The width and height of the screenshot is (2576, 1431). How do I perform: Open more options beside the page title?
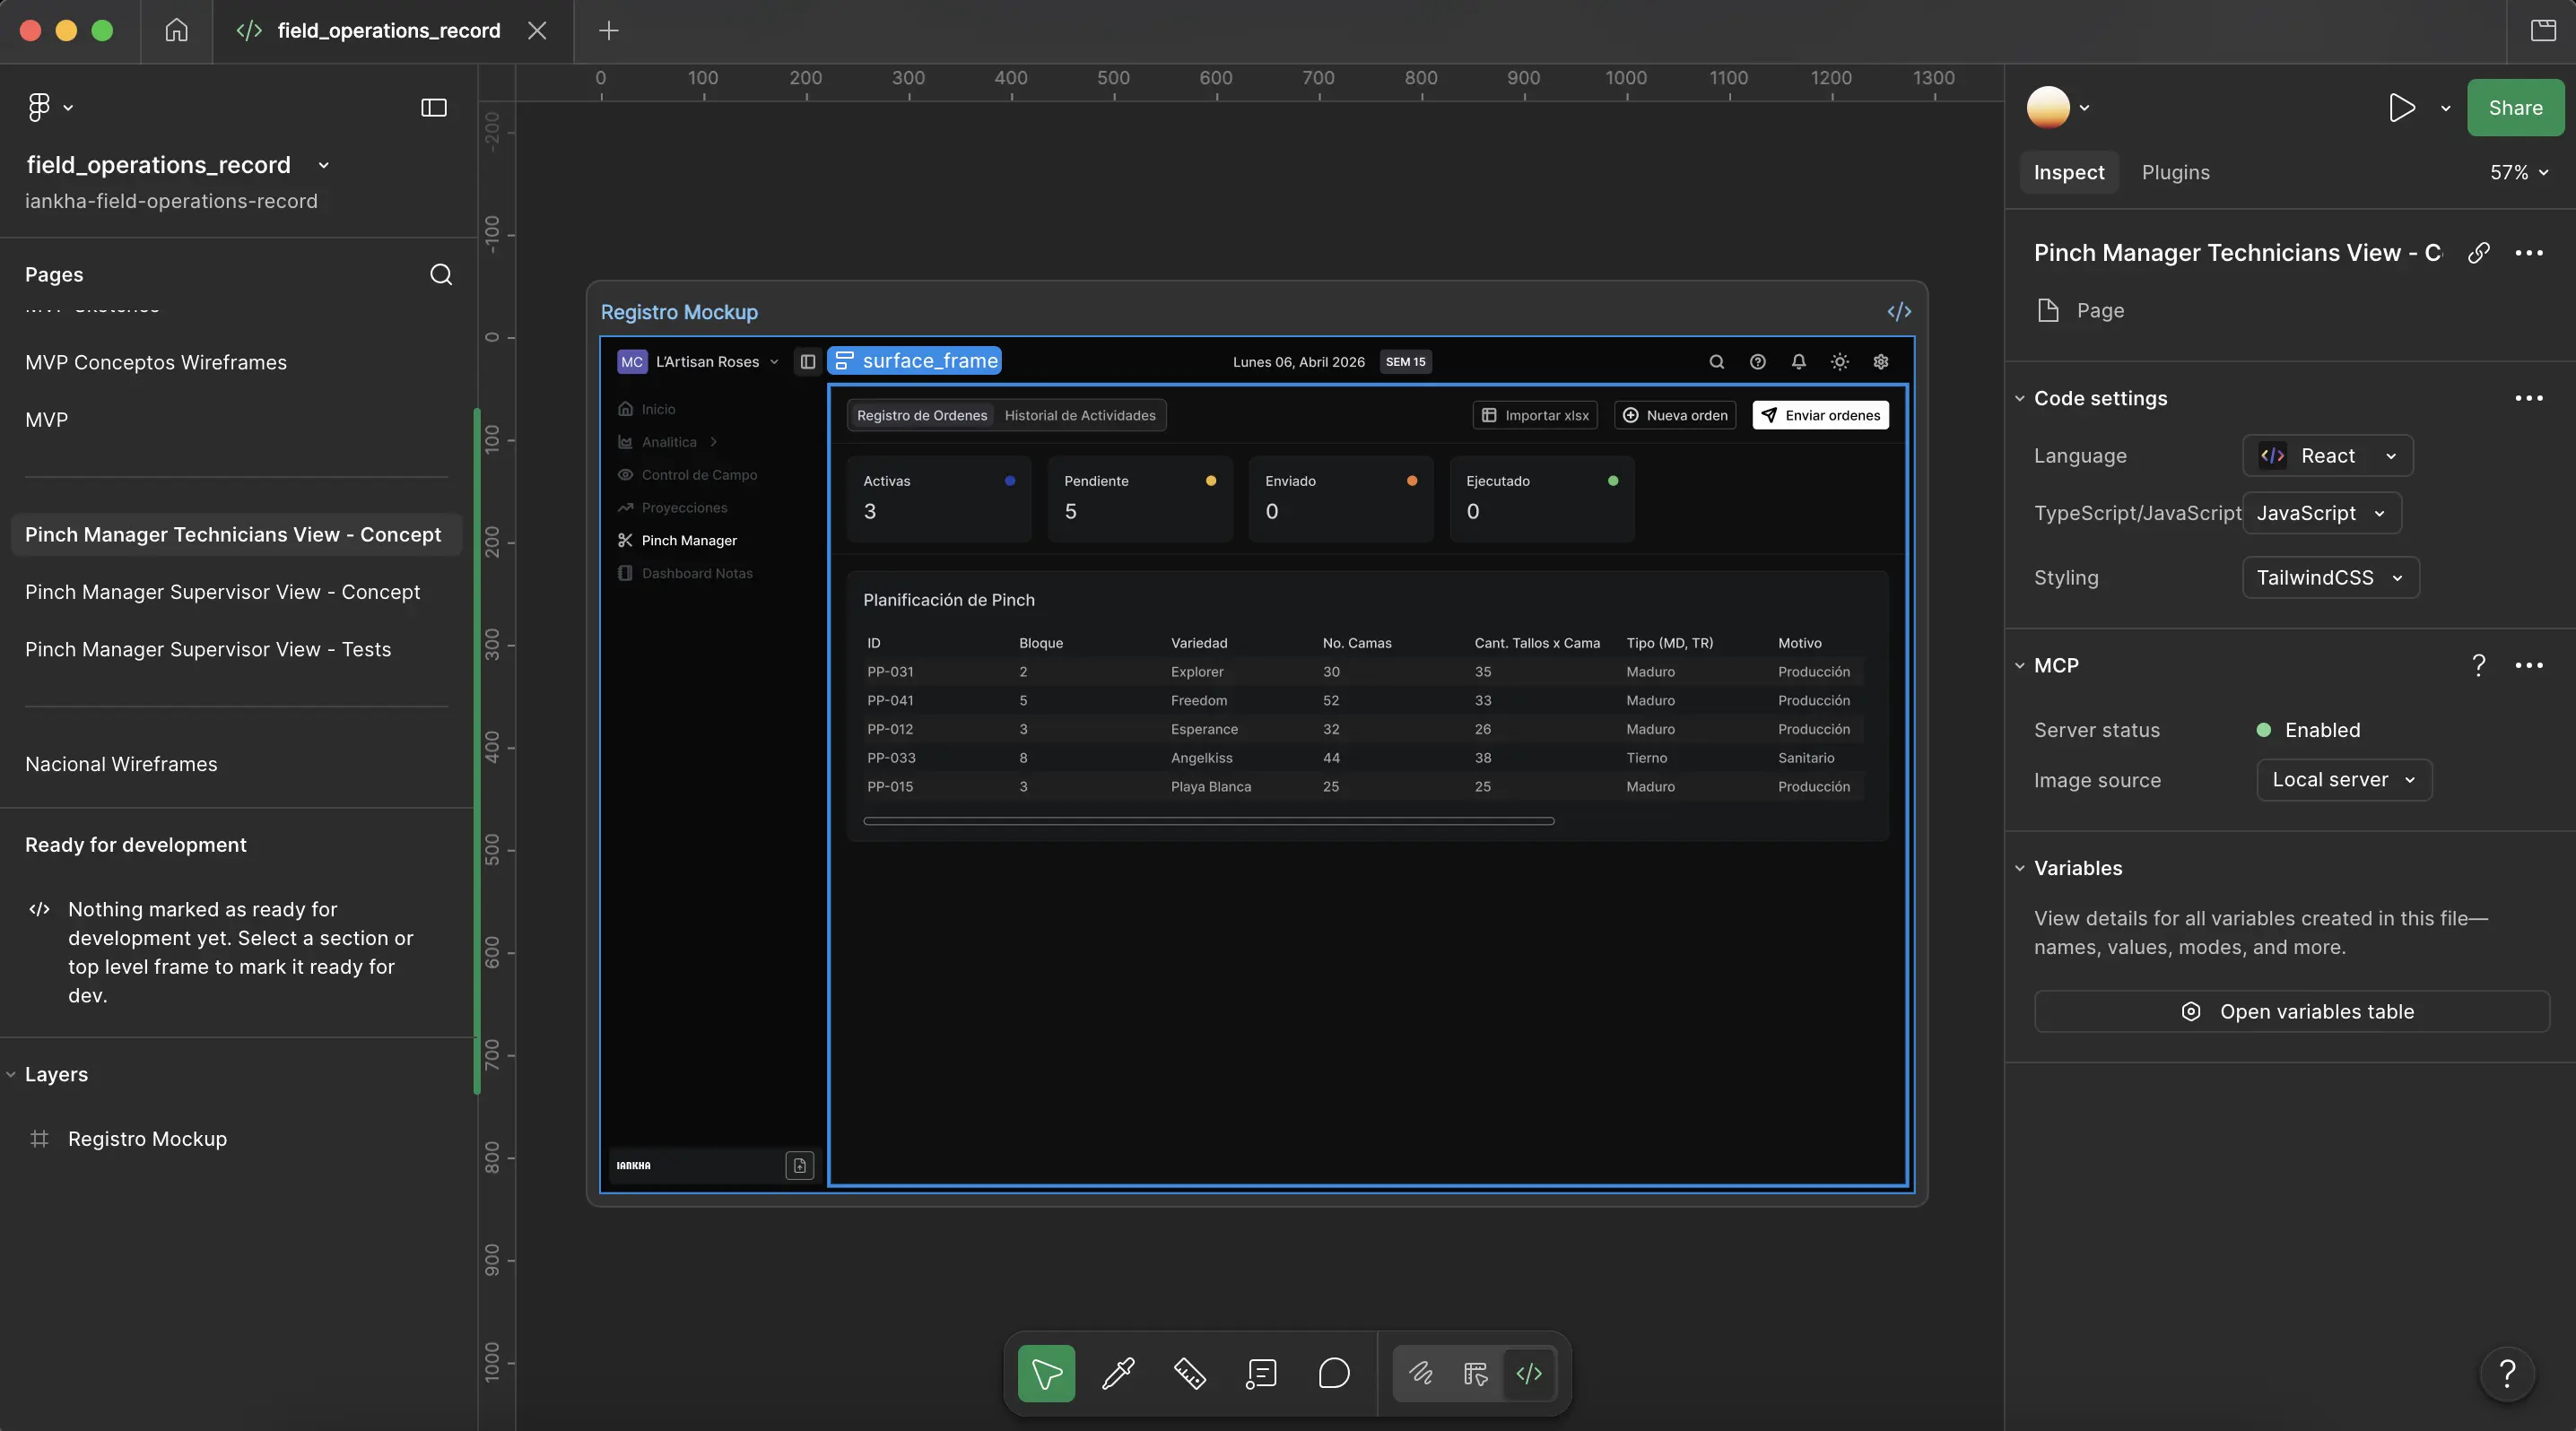point(2528,252)
